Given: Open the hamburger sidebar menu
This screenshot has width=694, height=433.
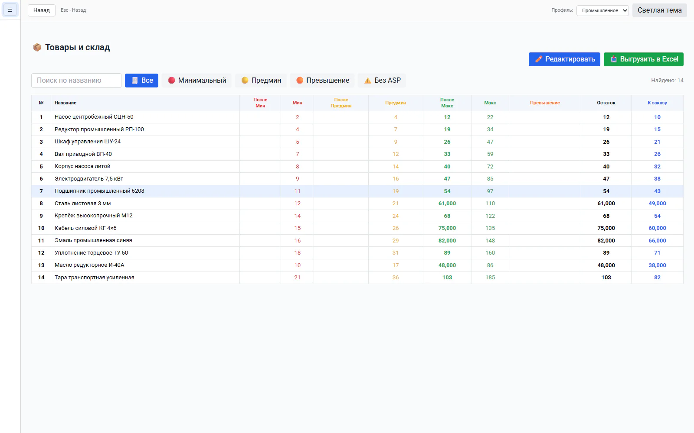Looking at the screenshot, I should pyautogui.click(x=10, y=10).
